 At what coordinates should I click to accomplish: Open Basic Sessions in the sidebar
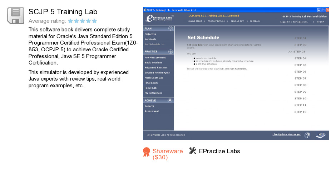click(x=153, y=63)
